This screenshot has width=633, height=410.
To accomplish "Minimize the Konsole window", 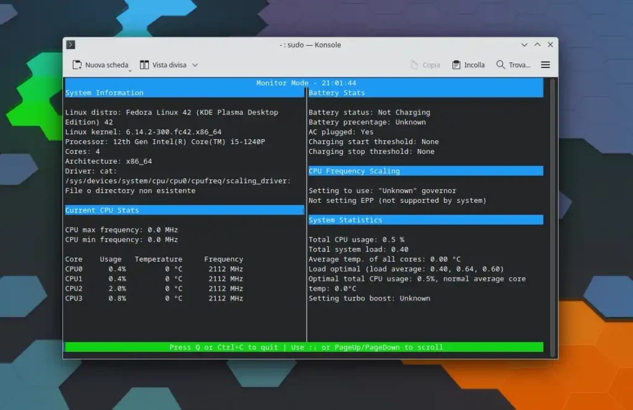I will coord(524,45).
